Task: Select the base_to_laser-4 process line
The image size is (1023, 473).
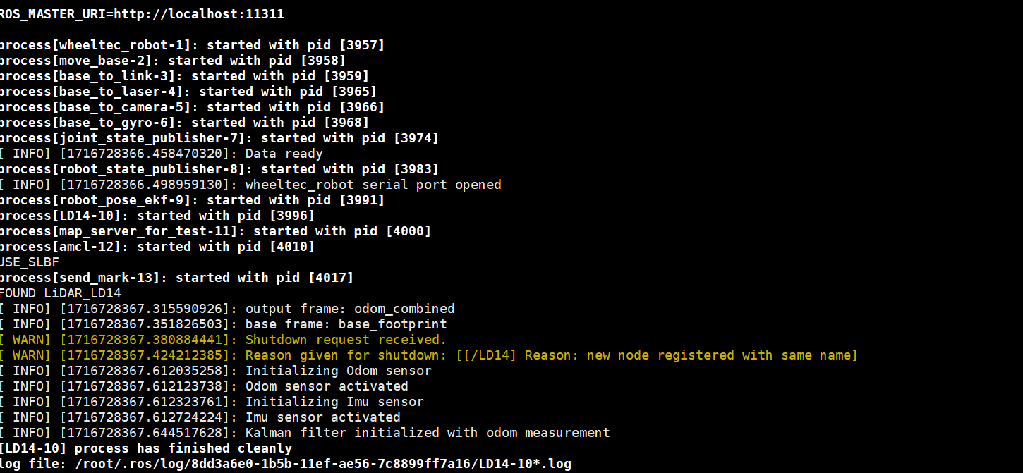Action: (x=188, y=92)
